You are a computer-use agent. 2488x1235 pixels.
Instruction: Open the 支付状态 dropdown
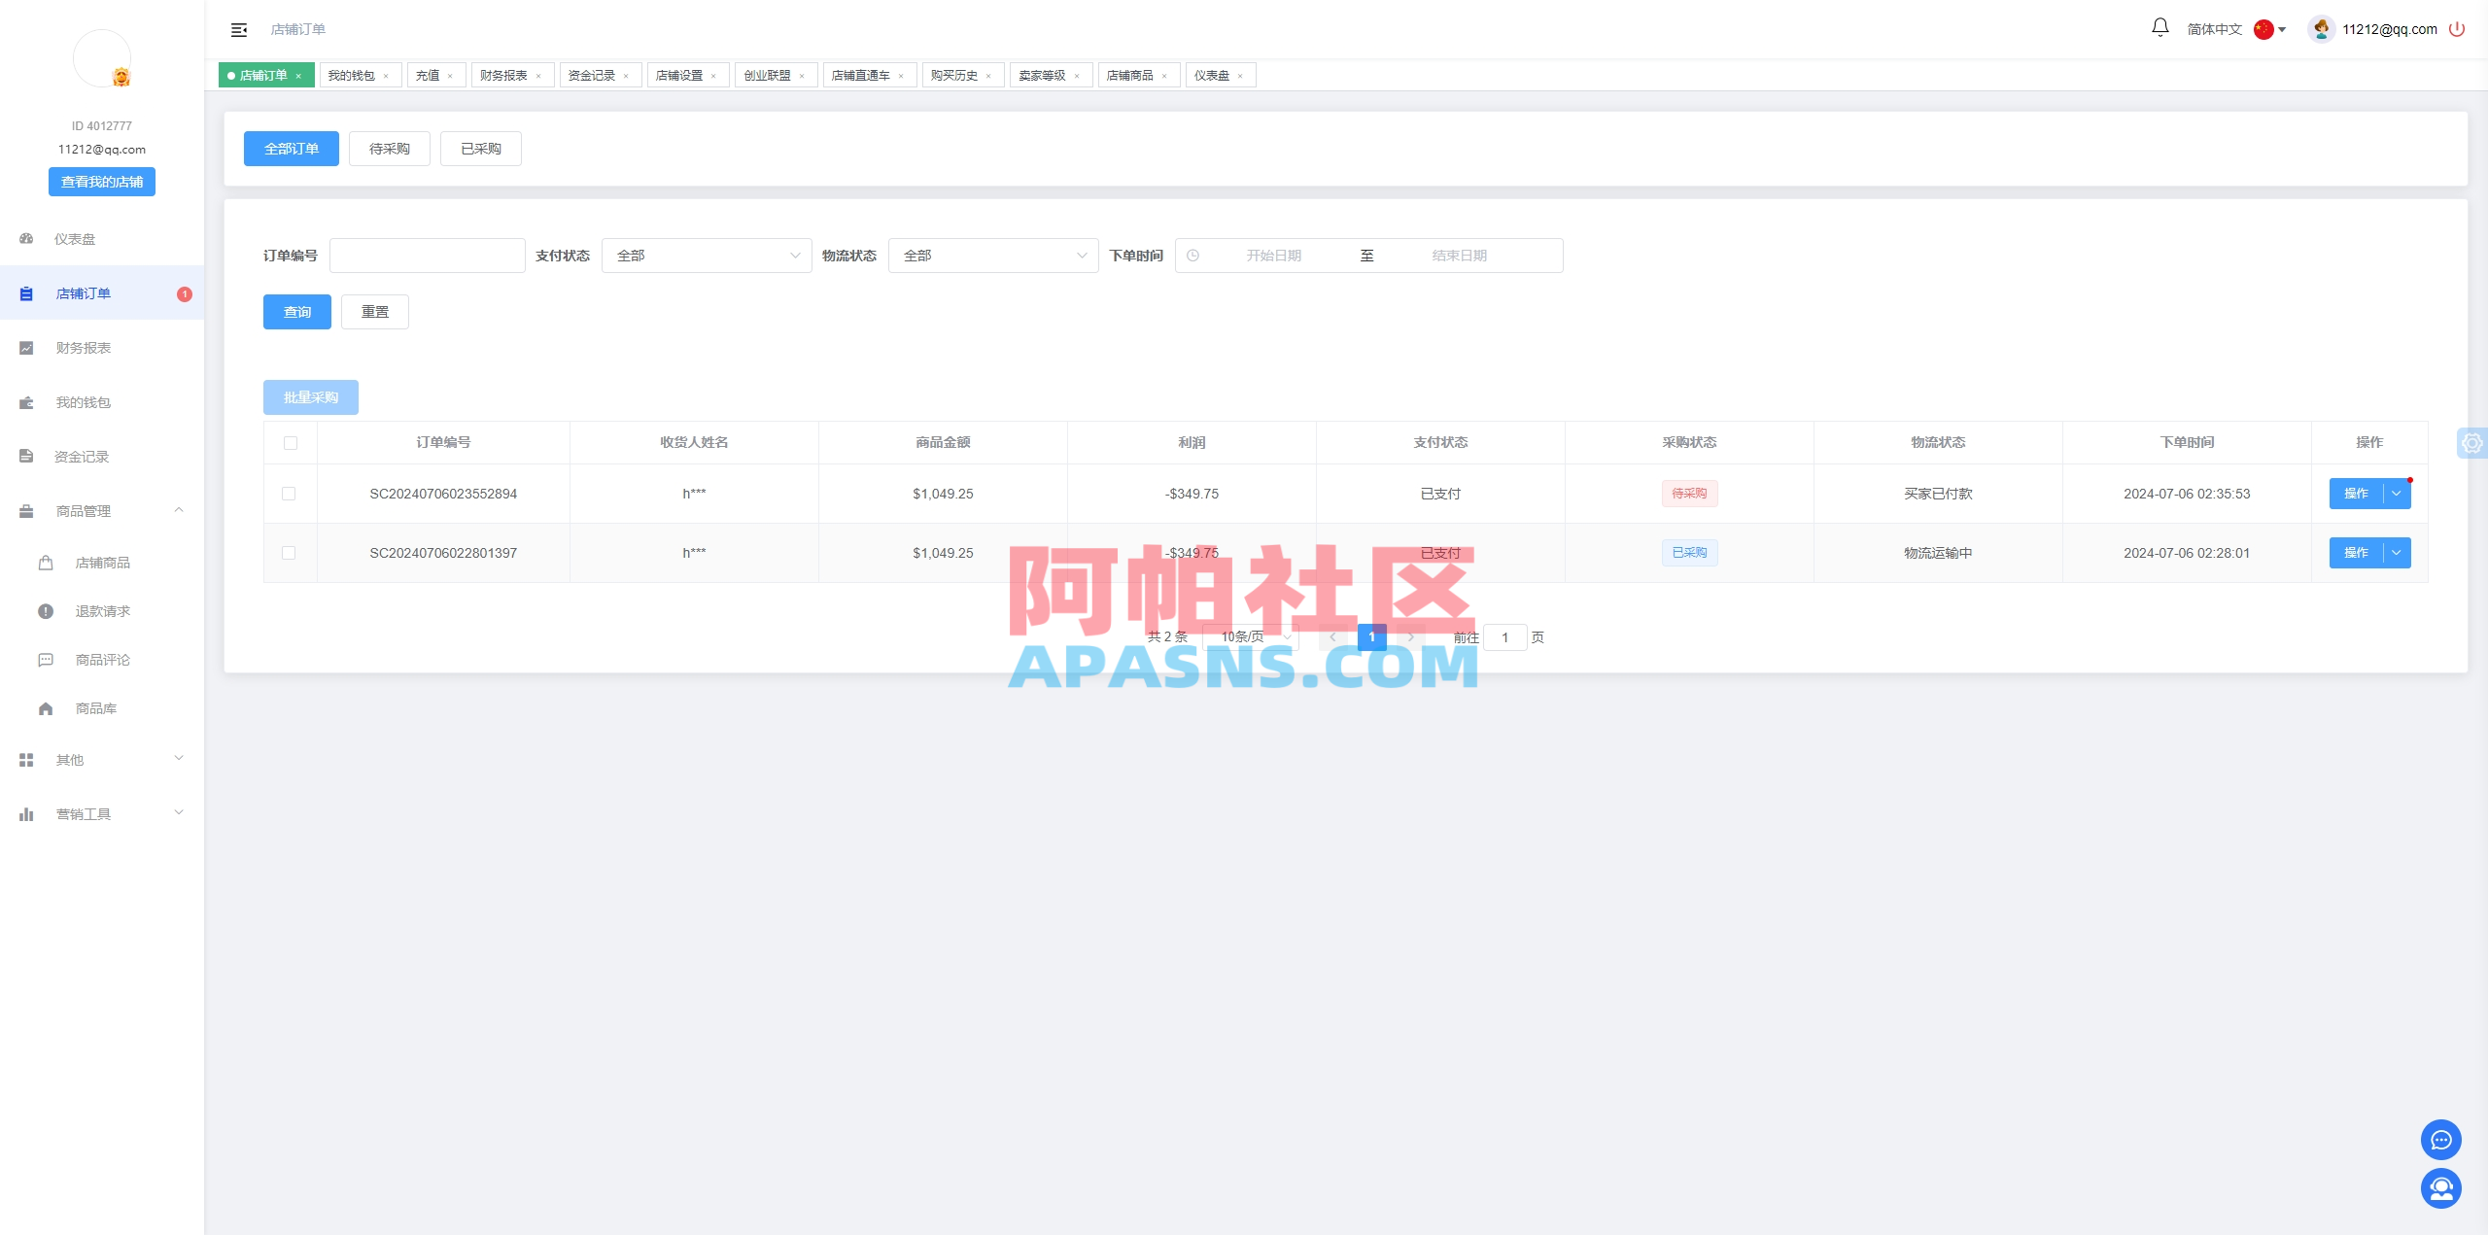point(707,255)
